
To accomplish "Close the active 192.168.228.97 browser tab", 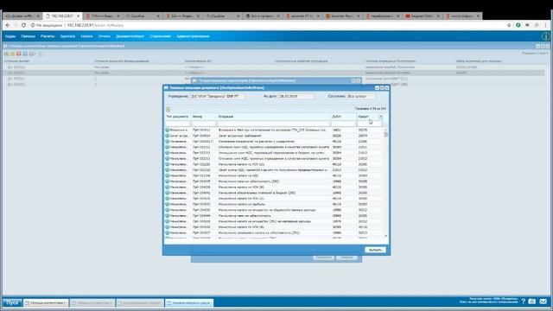I will point(79,16).
